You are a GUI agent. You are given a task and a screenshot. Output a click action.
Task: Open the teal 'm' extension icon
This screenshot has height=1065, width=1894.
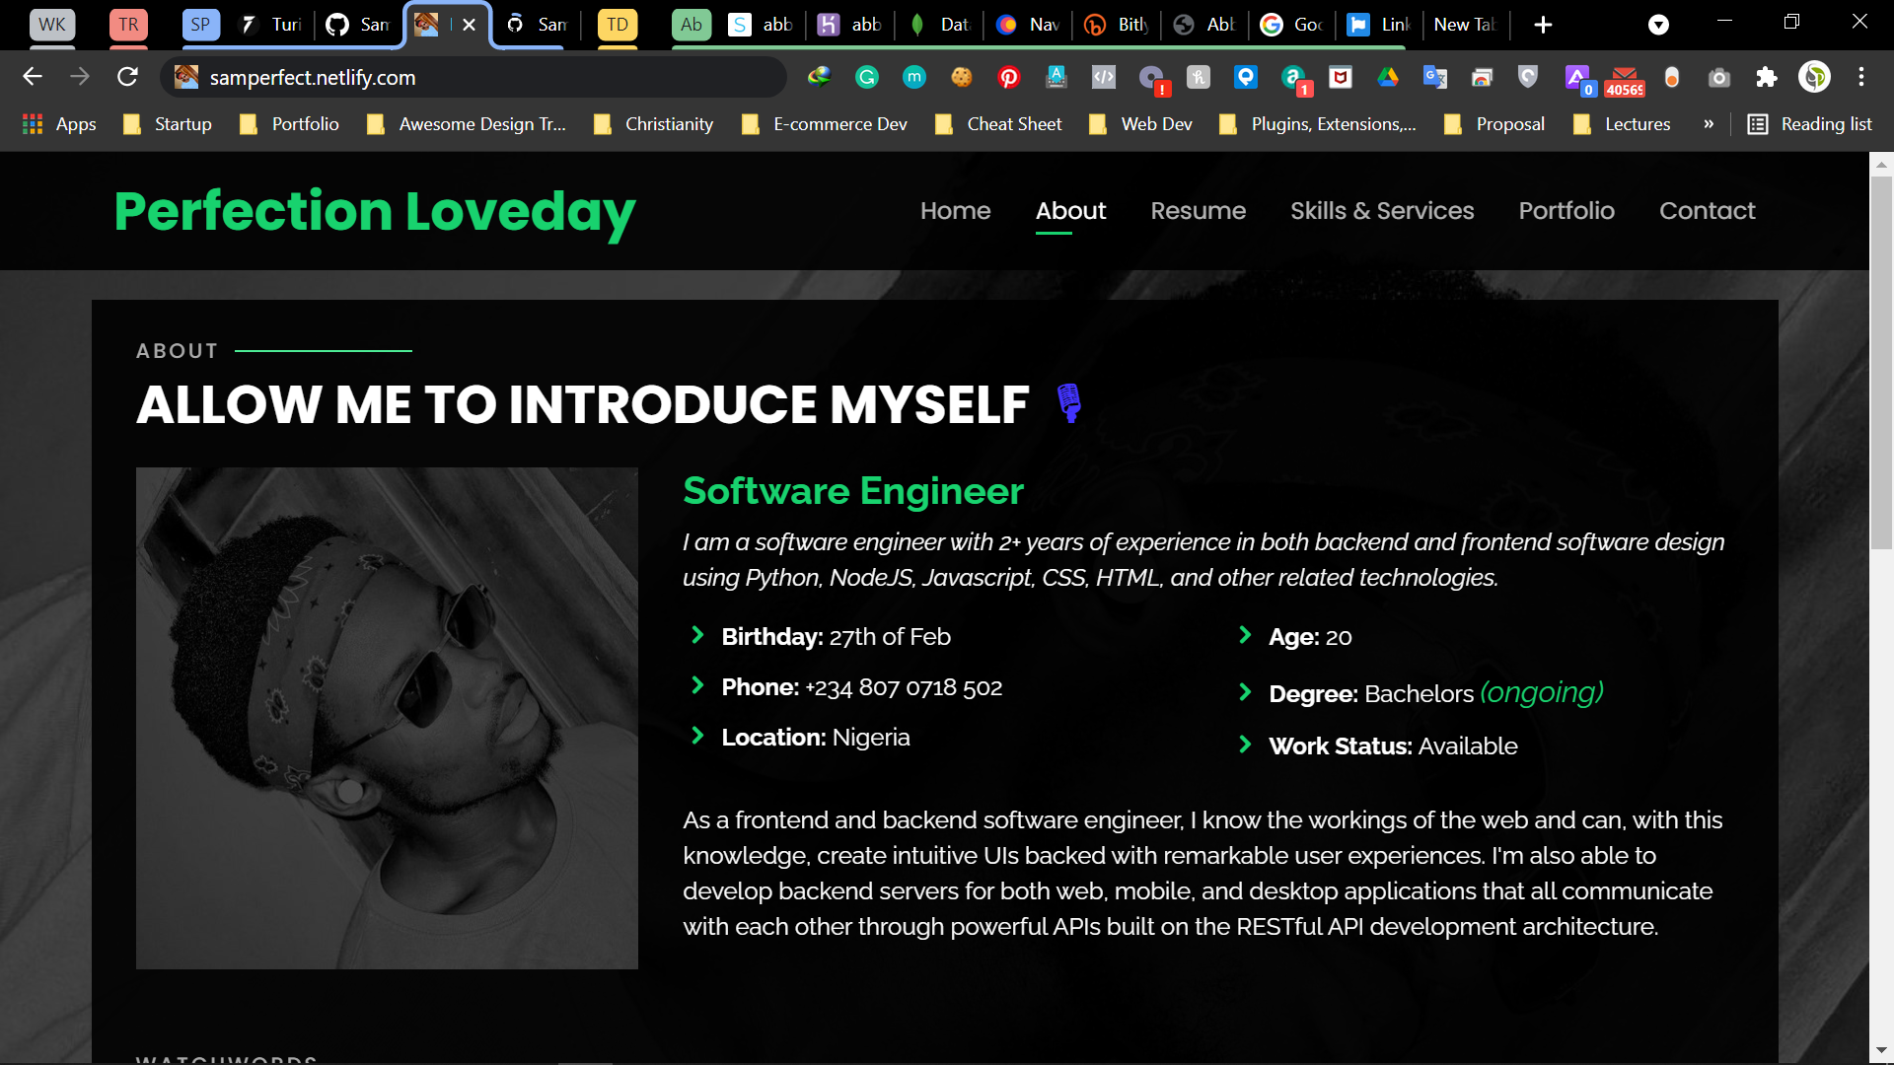tap(914, 77)
